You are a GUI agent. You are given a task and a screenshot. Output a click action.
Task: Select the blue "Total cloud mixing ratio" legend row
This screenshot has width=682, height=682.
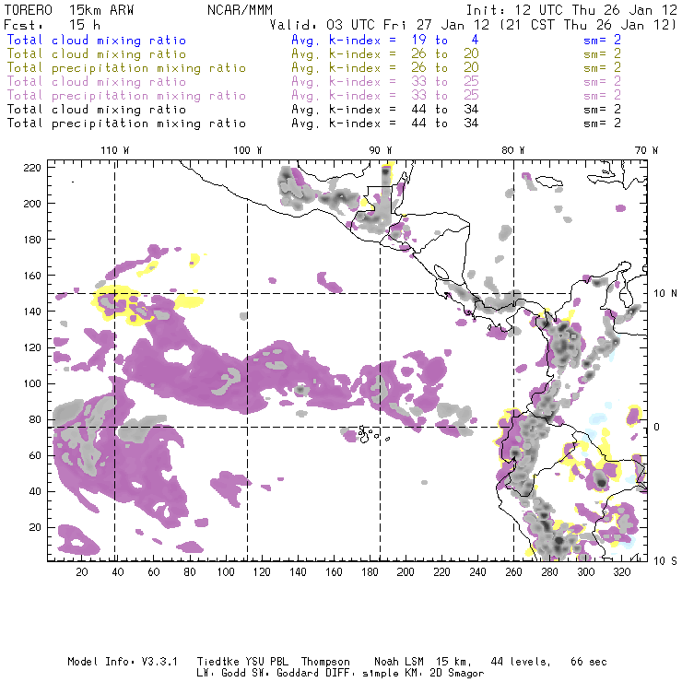coord(313,40)
